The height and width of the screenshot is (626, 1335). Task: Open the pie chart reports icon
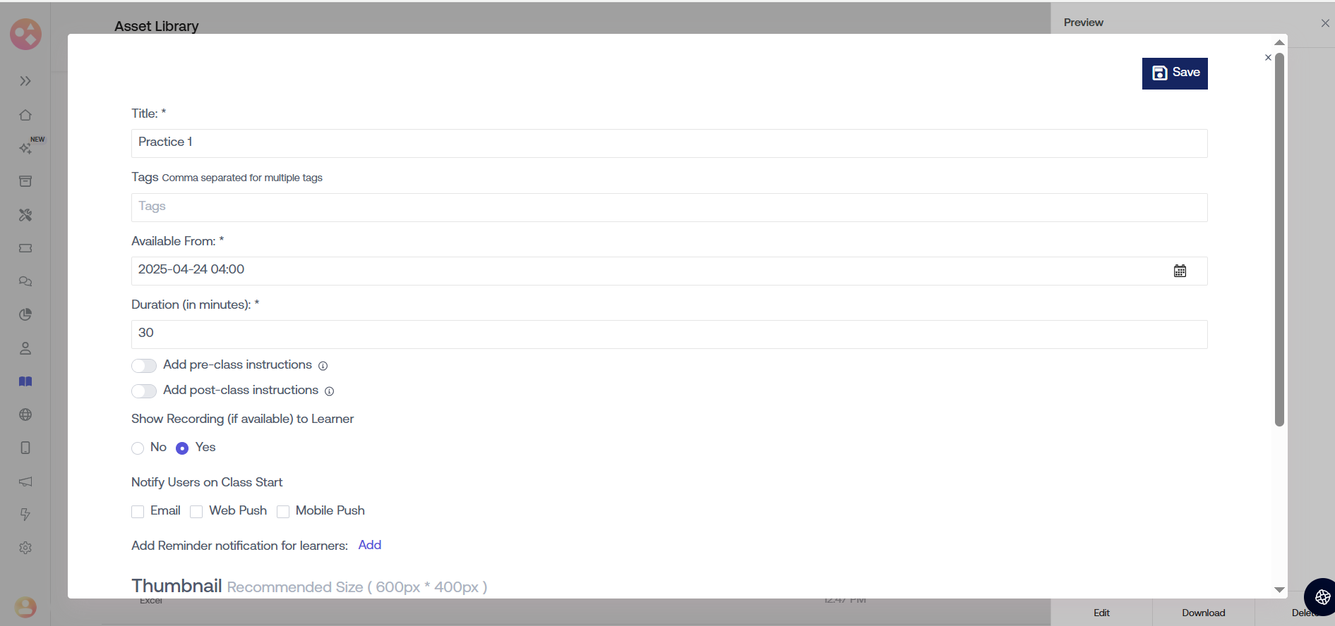[x=25, y=314]
